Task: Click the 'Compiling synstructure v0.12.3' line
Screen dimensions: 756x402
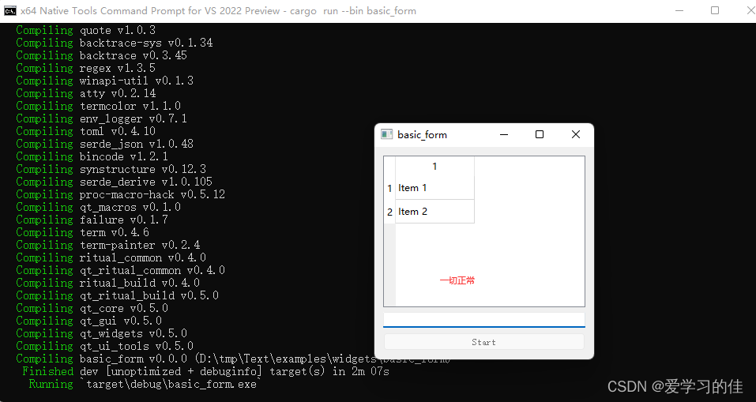Action: click(x=111, y=169)
